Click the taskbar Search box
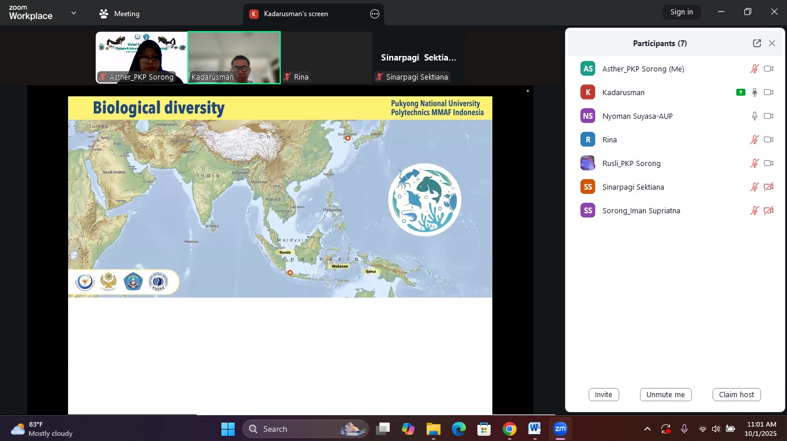787x441 pixels. click(x=305, y=429)
